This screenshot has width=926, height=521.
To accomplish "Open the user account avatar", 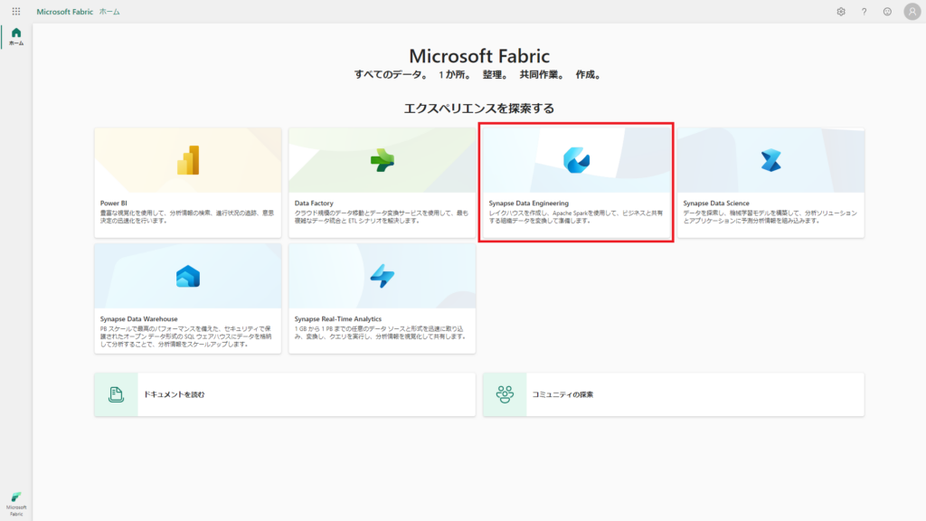I will tap(912, 12).
